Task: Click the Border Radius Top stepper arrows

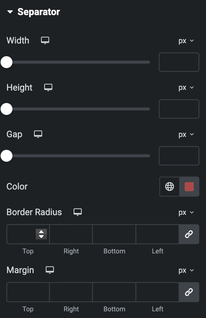Action: coord(41,234)
